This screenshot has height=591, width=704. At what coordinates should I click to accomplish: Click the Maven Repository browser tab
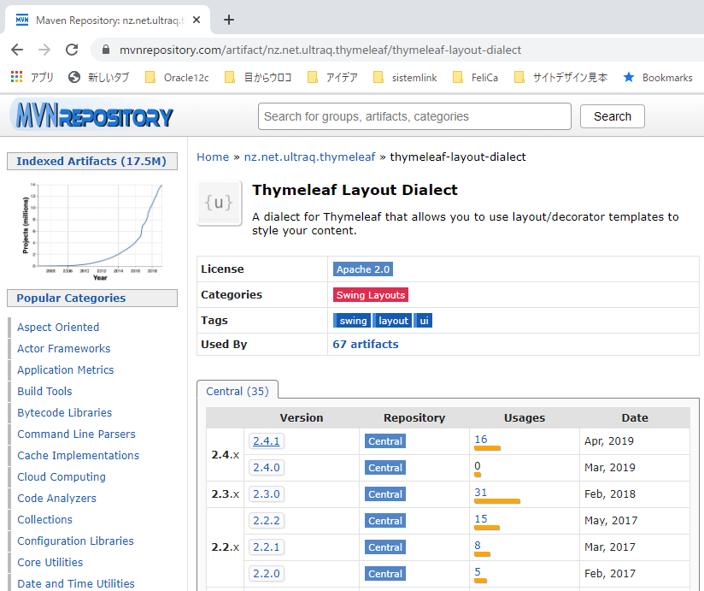108,21
